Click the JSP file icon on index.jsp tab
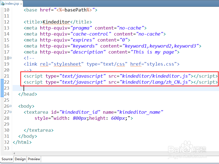 pos(2,4)
